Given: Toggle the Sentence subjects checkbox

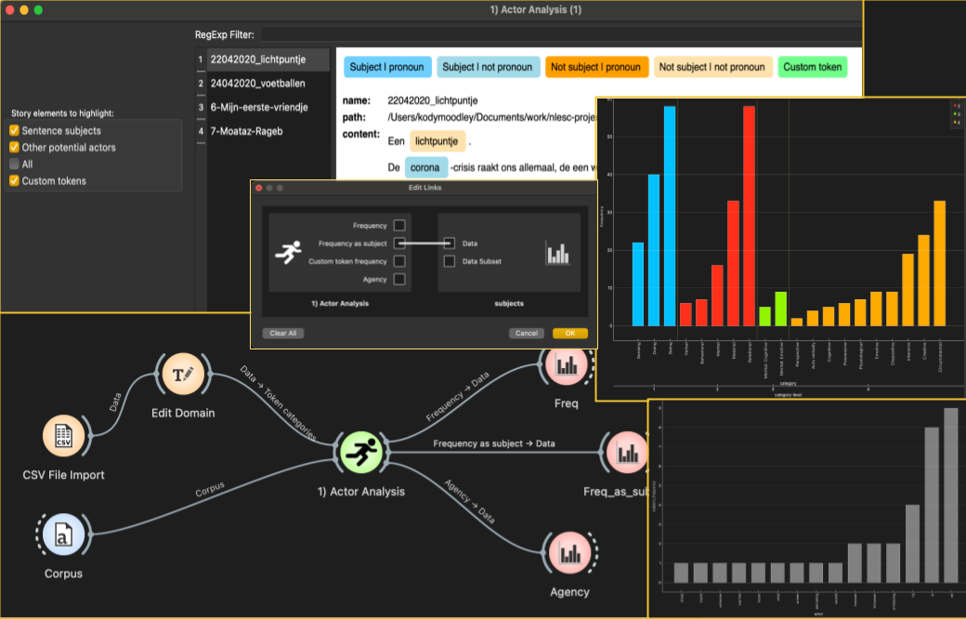Looking at the screenshot, I should (x=14, y=131).
